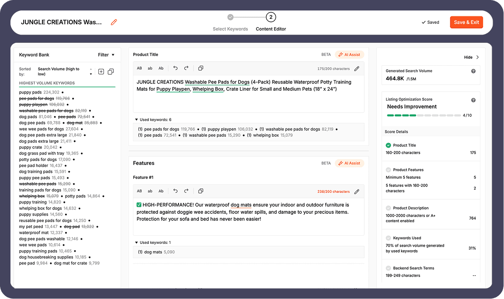This screenshot has height=299, width=504.
Task: Redo change in Feature #1
Action: (x=186, y=191)
